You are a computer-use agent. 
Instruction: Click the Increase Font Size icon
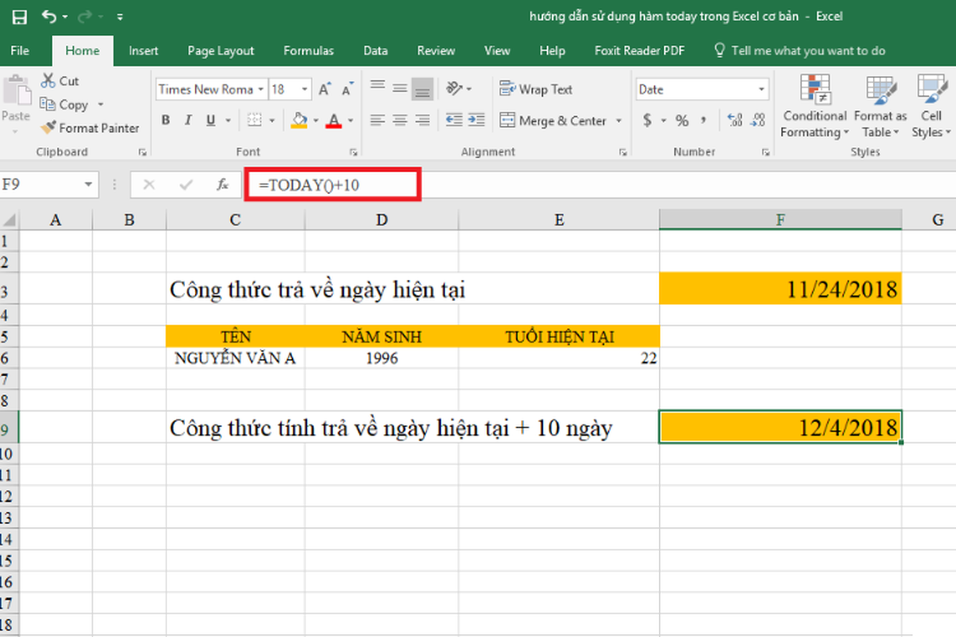point(325,89)
